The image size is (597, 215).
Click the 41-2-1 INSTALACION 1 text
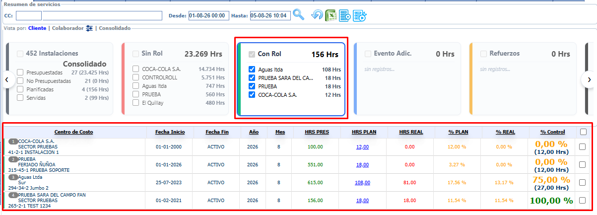coord(34,152)
